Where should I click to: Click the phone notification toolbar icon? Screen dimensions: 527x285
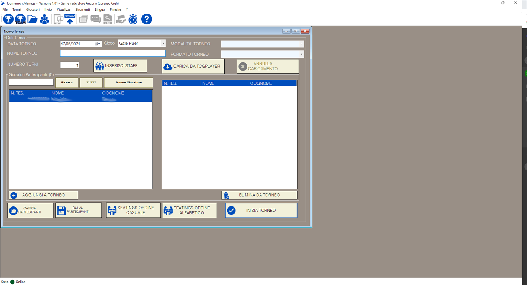pos(58,19)
